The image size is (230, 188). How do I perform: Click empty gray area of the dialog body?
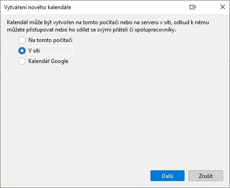click(115, 114)
